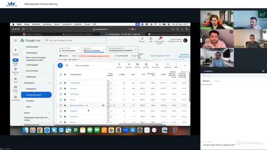Open the Neue Kampagne campaign dropdown

click(x=94, y=50)
